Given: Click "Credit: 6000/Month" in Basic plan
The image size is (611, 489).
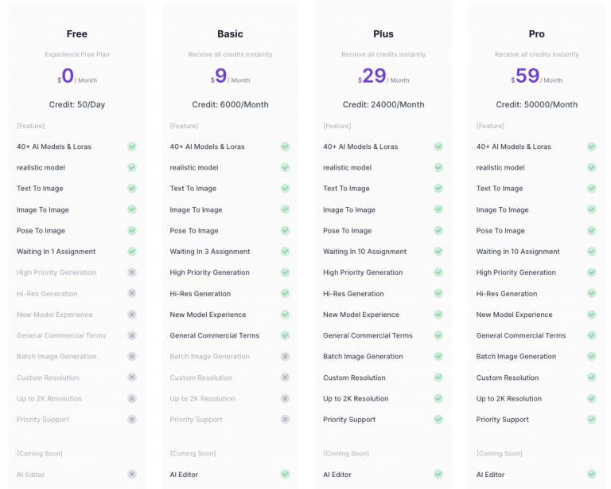Looking at the screenshot, I should click(x=230, y=105).
